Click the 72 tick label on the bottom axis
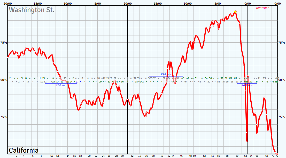Screen dimensions: 286x158 [277, 156]
